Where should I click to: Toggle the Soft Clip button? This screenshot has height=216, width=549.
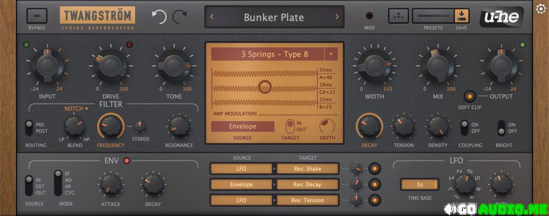pos(469,96)
